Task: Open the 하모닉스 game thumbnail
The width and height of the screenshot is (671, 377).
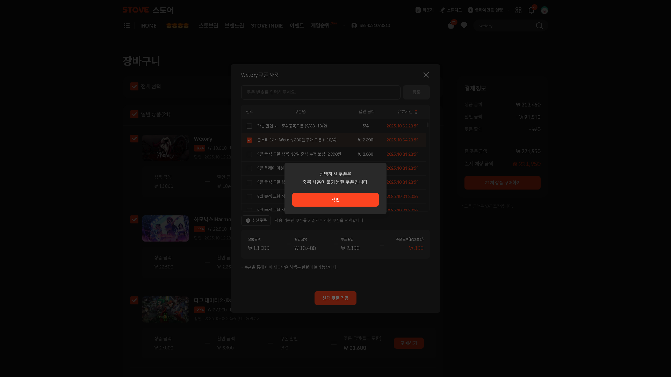Action: pos(165,229)
